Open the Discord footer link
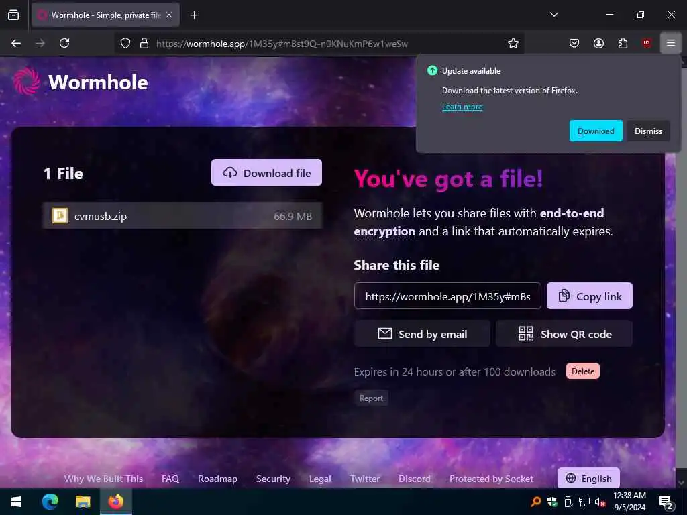Viewport: 687px width, 515px height. click(414, 479)
